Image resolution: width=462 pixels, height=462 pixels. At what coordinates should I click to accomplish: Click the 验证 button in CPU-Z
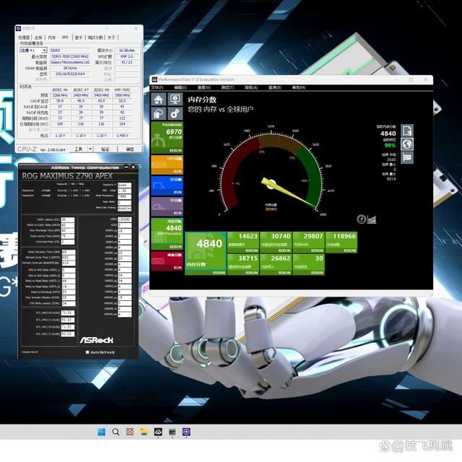pos(105,149)
